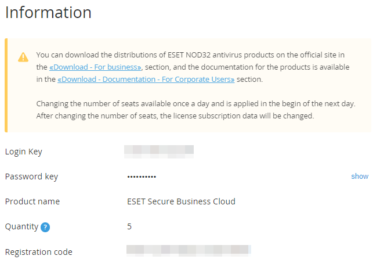The image size is (373, 263).
Task: Open the Quantity help question mark icon
Action: tap(45, 227)
